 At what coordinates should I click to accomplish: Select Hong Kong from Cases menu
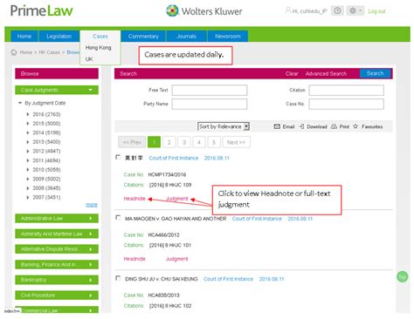[x=99, y=48]
